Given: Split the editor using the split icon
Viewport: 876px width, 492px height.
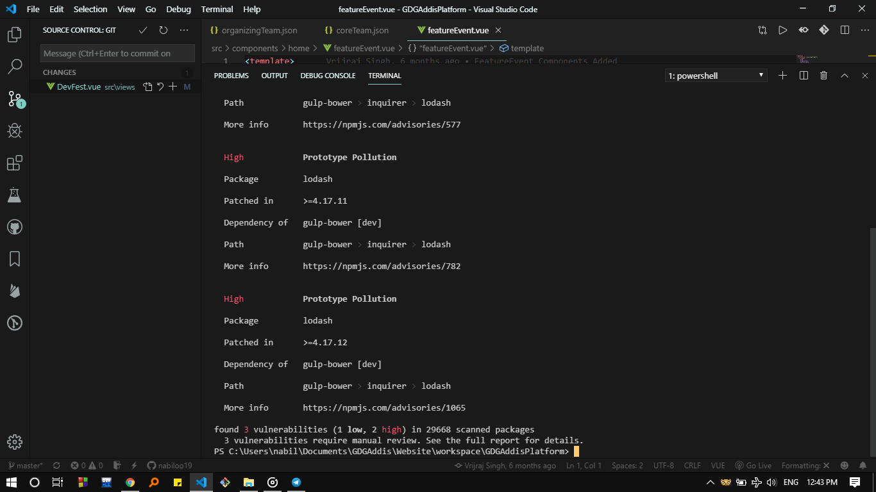Looking at the screenshot, I should pyautogui.click(x=844, y=30).
